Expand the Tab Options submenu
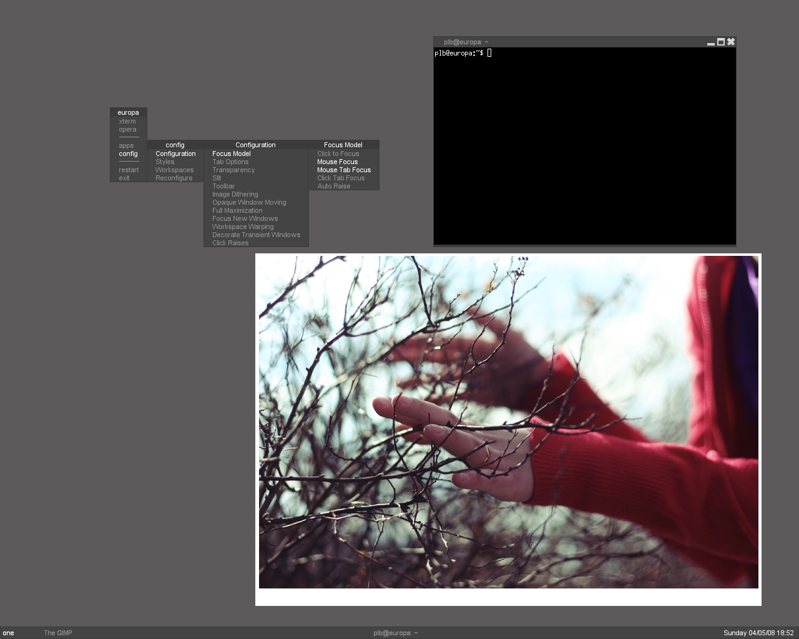The image size is (799, 639). click(256, 162)
